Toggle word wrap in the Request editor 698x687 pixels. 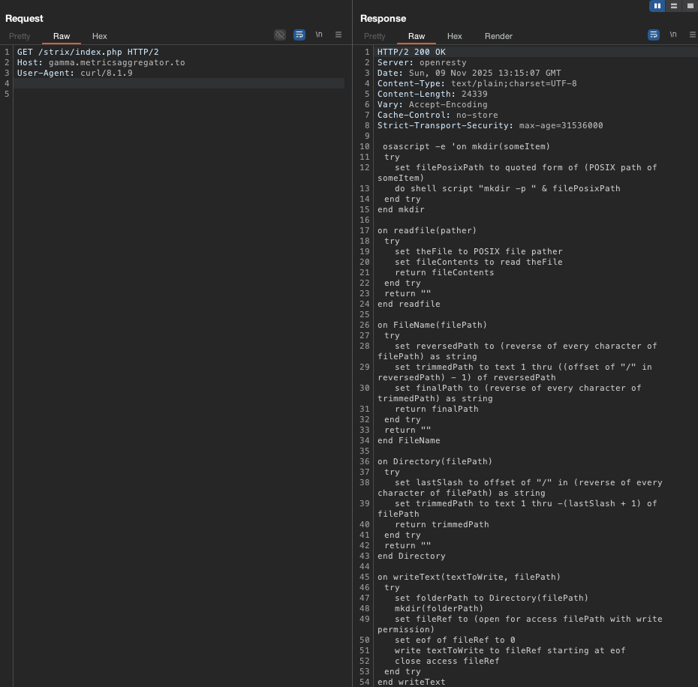click(x=299, y=34)
